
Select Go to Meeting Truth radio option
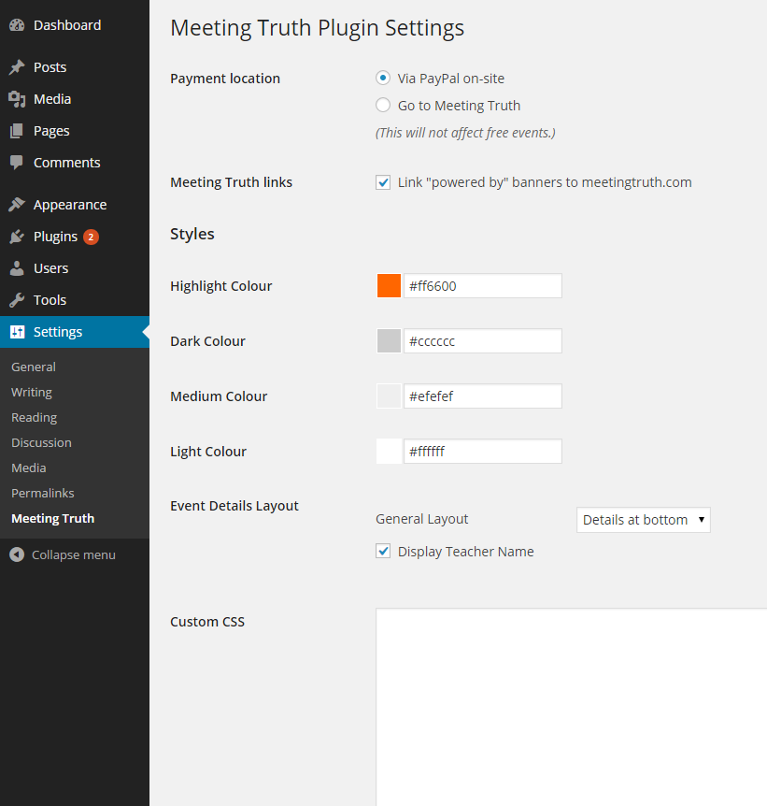(383, 106)
